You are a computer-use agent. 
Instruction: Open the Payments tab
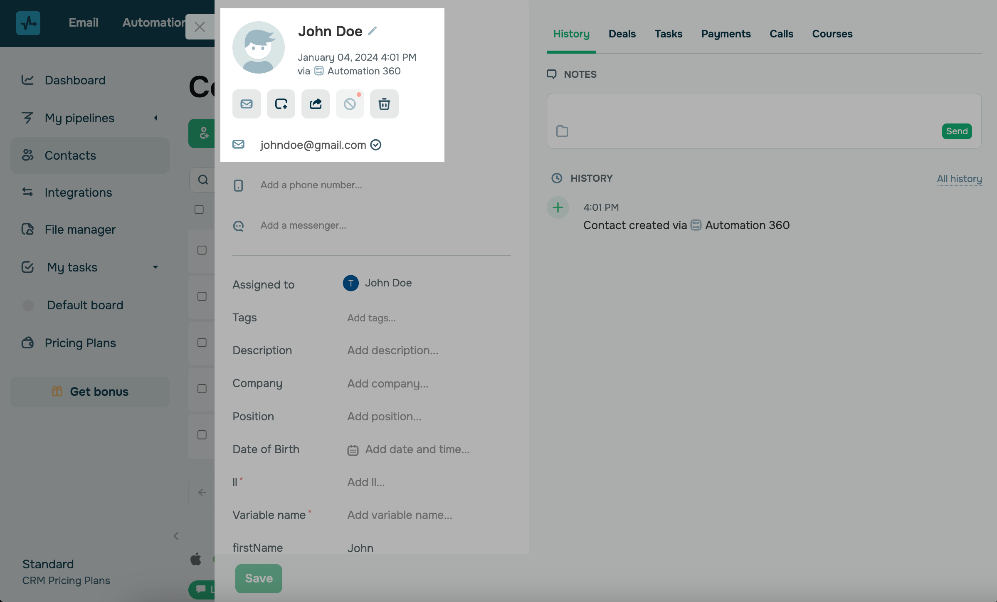[x=726, y=34]
